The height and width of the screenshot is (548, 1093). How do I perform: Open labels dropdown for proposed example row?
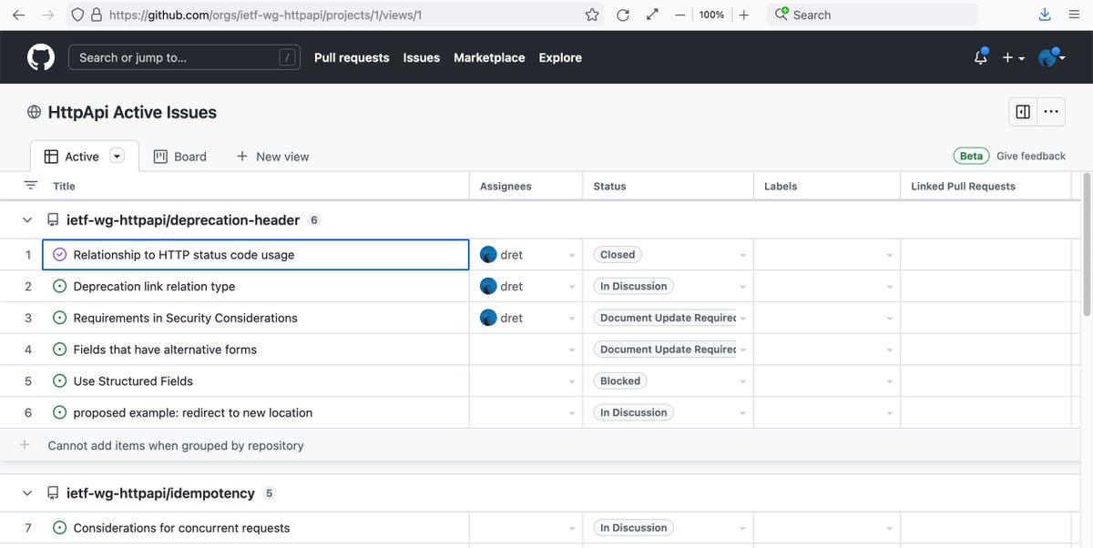pyautogui.click(x=890, y=413)
